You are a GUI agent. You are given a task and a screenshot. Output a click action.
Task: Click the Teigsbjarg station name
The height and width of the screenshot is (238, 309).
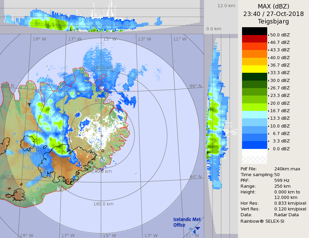click(273, 21)
